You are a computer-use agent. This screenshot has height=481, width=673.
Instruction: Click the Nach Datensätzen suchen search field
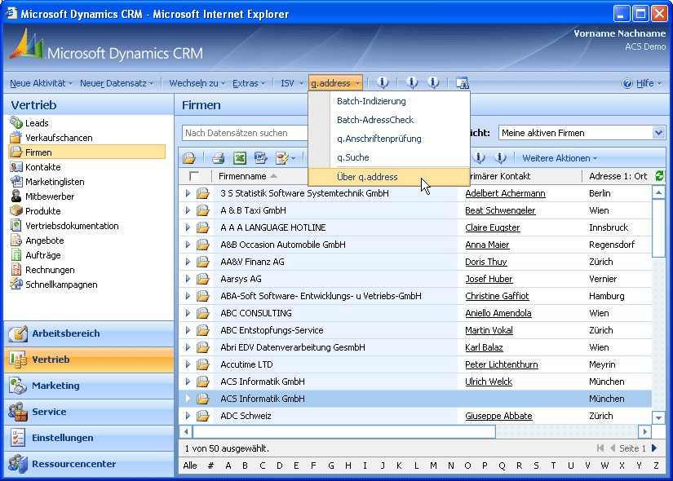[245, 133]
